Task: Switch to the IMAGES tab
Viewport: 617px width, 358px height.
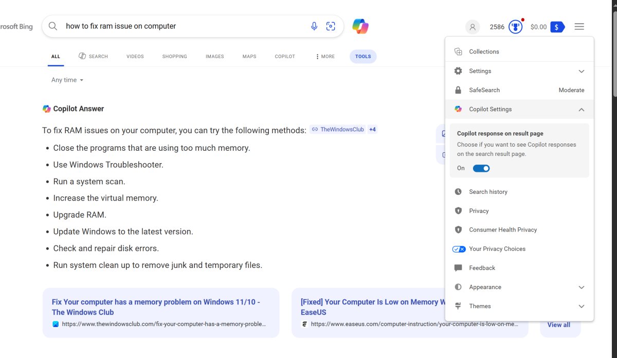Action: (215, 57)
